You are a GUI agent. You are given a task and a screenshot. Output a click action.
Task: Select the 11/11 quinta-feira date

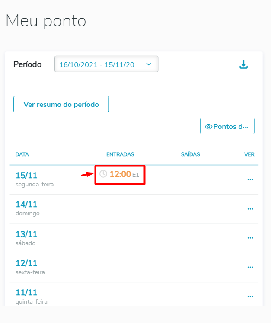26,293
